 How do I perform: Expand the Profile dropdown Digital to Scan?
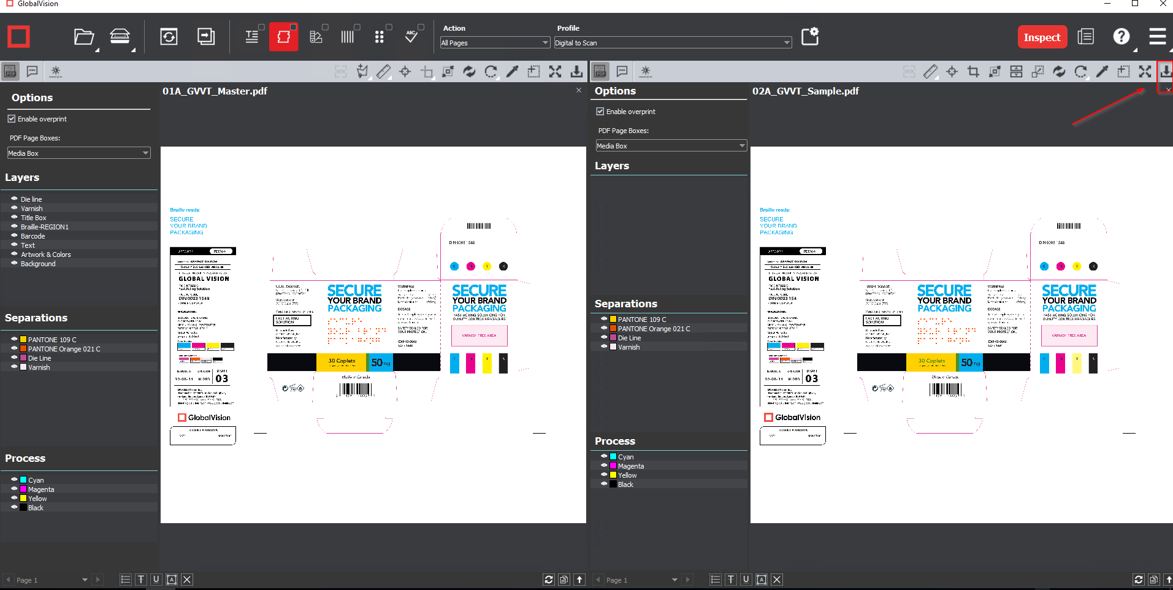[x=672, y=43]
